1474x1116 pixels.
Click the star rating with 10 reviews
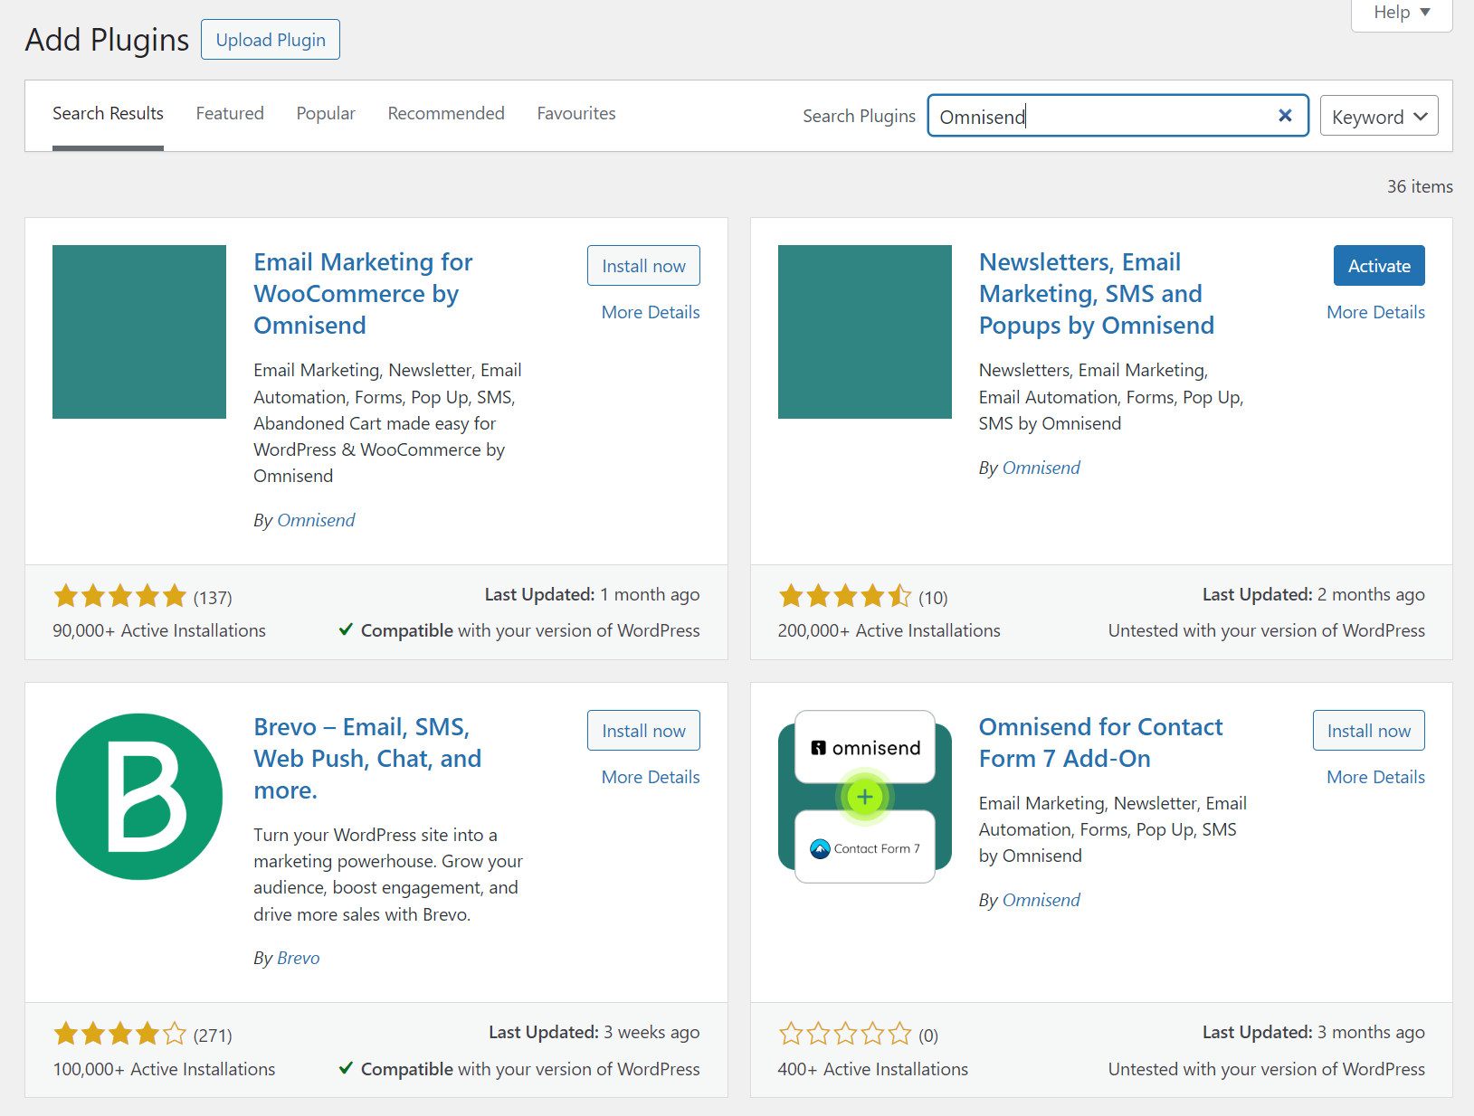coord(845,596)
